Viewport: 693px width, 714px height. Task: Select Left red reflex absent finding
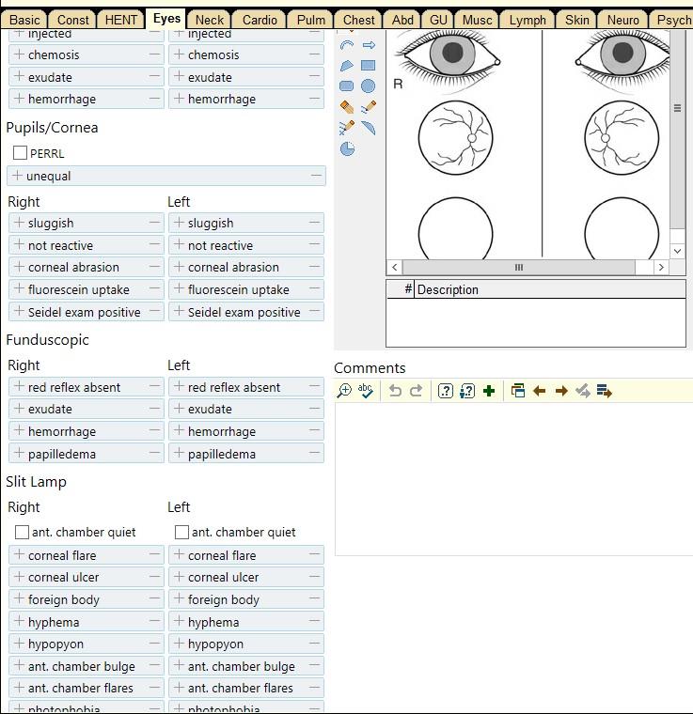[234, 387]
